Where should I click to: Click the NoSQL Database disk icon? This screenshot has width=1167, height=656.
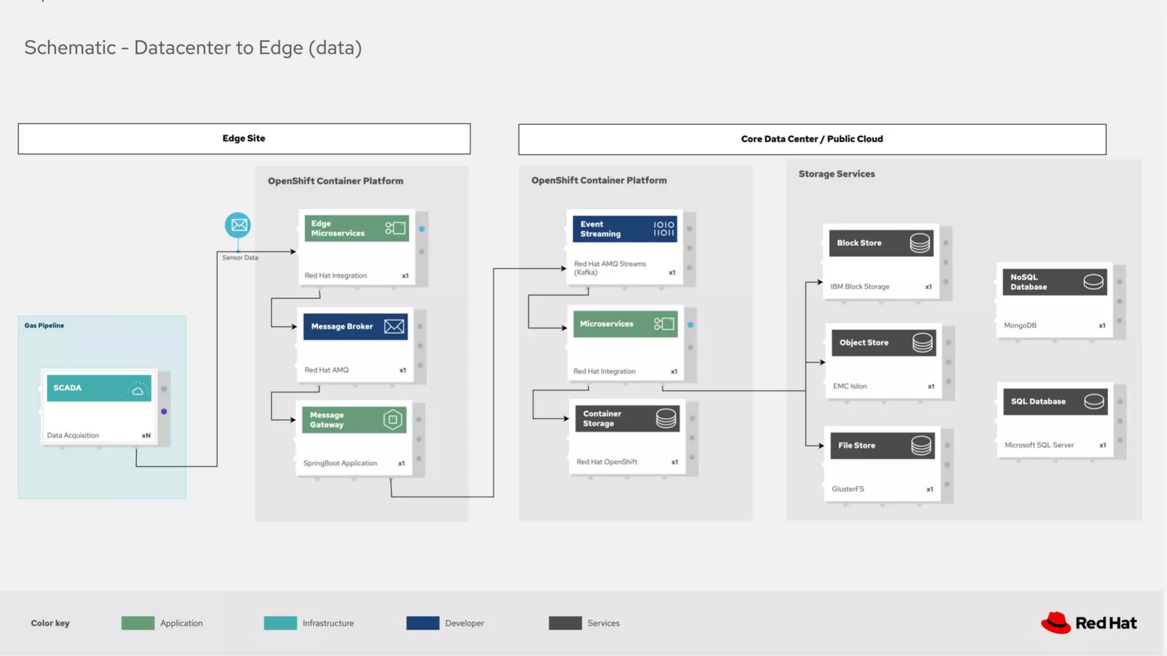[x=1093, y=282]
